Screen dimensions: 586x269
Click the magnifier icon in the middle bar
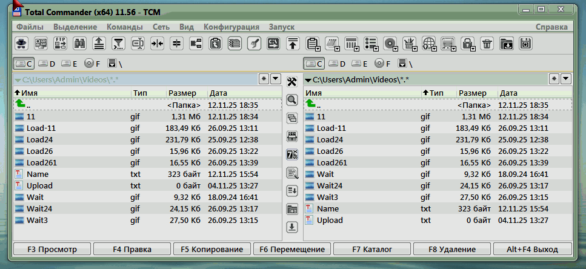point(291,100)
